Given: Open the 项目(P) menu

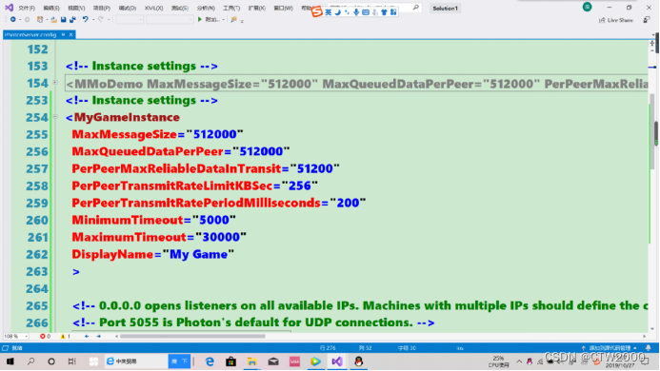Looking at the screenshot, I should pos(102,8).
